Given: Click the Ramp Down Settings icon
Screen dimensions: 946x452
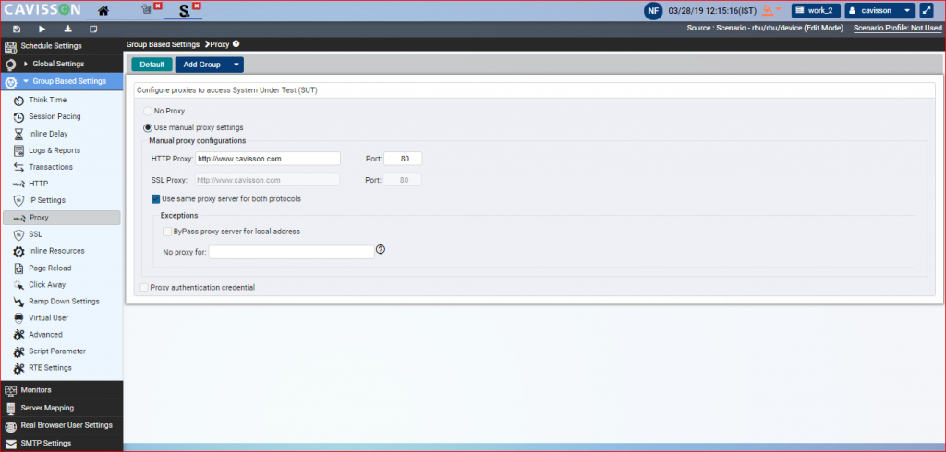Looking at the screenshot, I should (x=18, y=302).
